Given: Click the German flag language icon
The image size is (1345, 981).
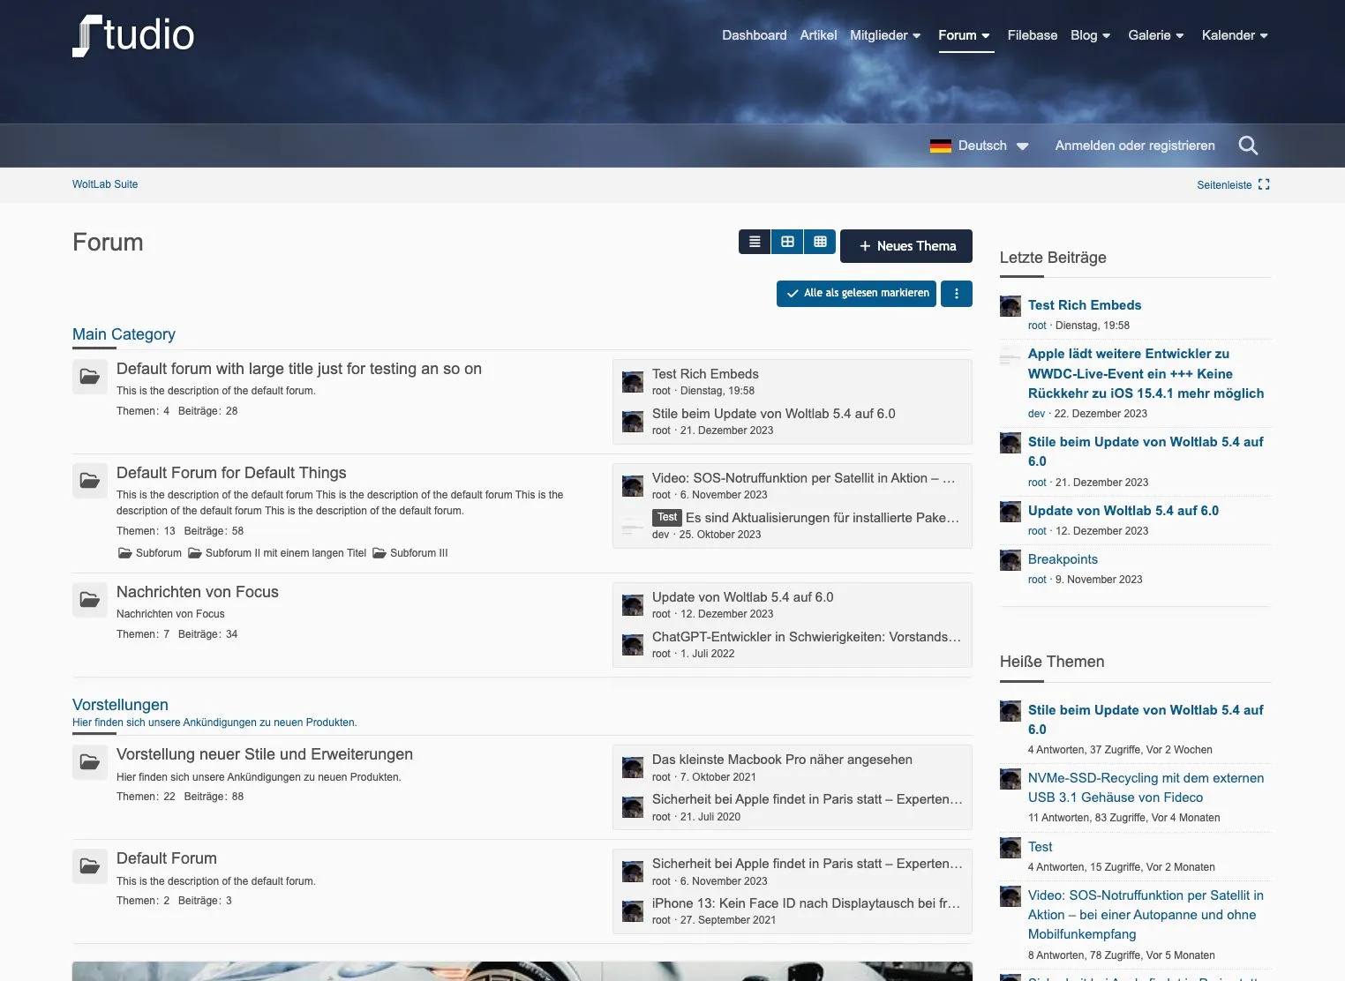Looking at the screenshot, I should (940, 146).
